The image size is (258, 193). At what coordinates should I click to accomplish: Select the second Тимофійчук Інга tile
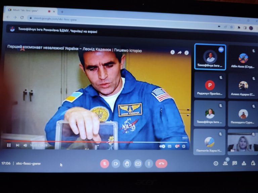click(210, 113)
